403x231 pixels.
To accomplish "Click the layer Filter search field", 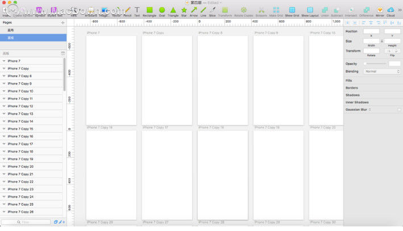I will [26, 222].
